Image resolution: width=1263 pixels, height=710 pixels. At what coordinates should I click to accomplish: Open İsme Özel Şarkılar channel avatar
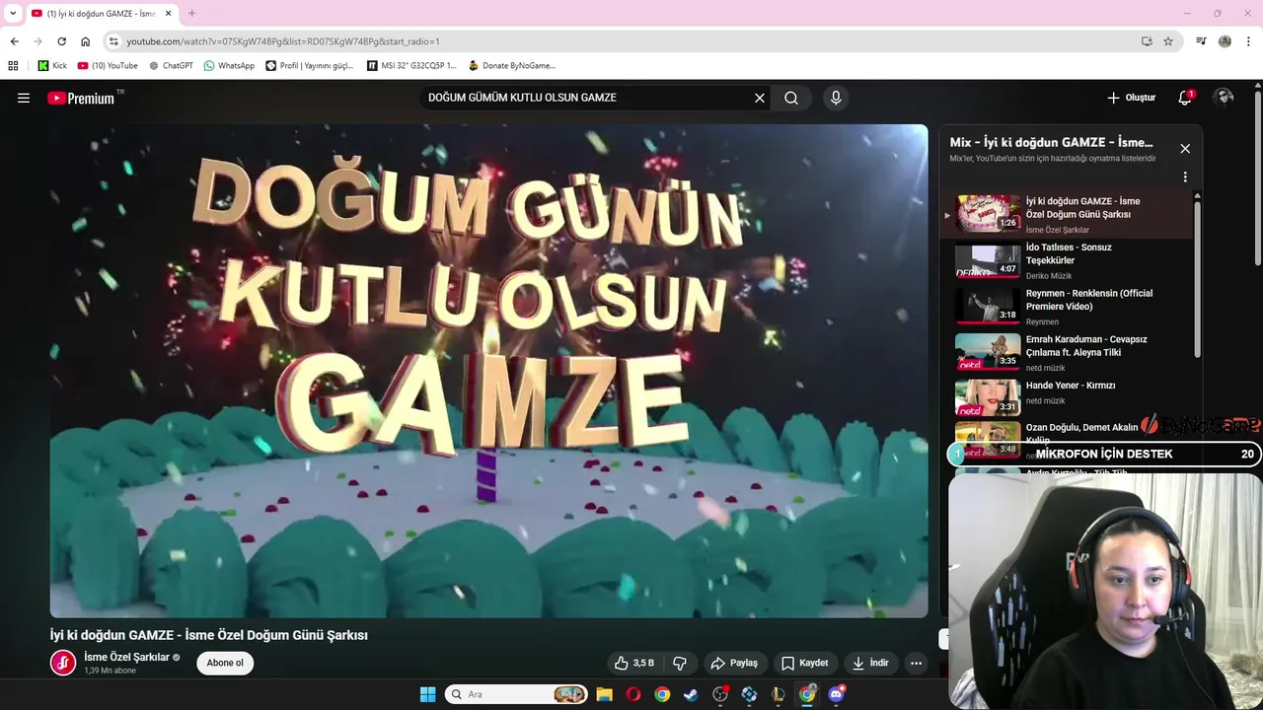pyautogui.click(x=63, y=663)
